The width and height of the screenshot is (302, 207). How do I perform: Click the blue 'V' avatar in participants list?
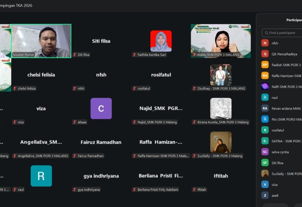[x=265, y=185]
